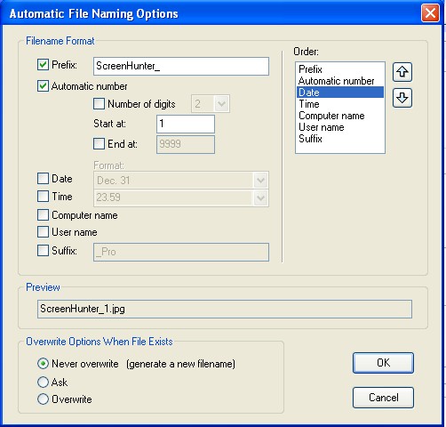Enable the End at checkbox
The image size is (446, 427).
tap(99, 144)
